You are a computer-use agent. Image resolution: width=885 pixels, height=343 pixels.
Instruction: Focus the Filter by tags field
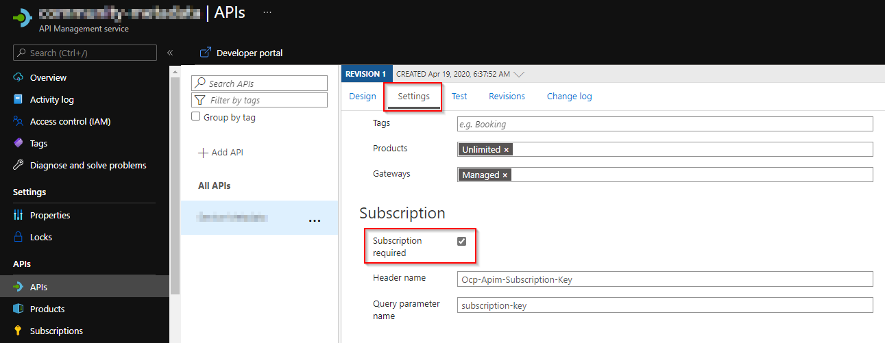click(x=259, y=100)
